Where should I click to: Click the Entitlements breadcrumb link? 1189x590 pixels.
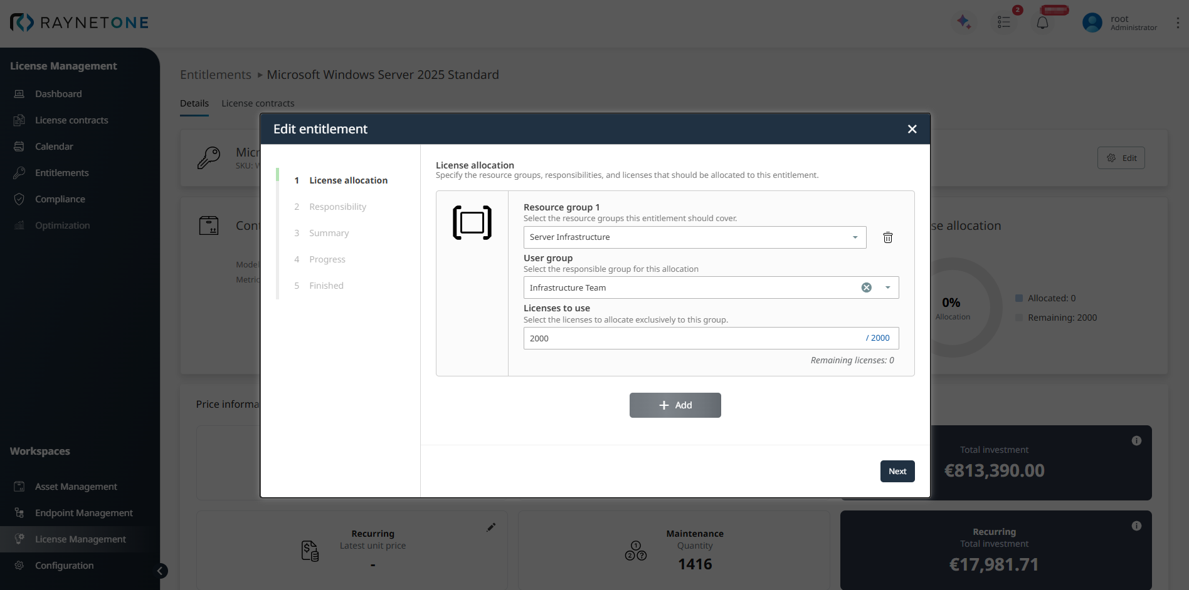coord(216,75)
